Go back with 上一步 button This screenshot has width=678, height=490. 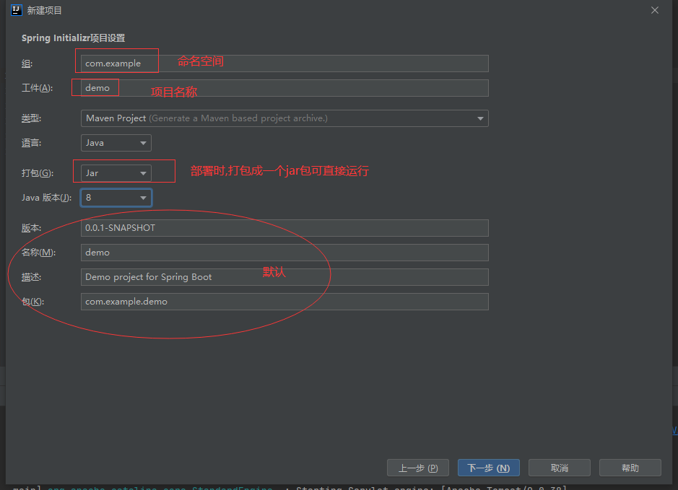click(x=417, y=468)
